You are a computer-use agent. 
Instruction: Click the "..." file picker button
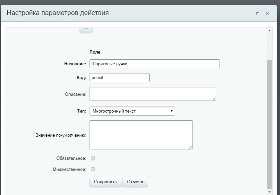click(x=86, y=29)
